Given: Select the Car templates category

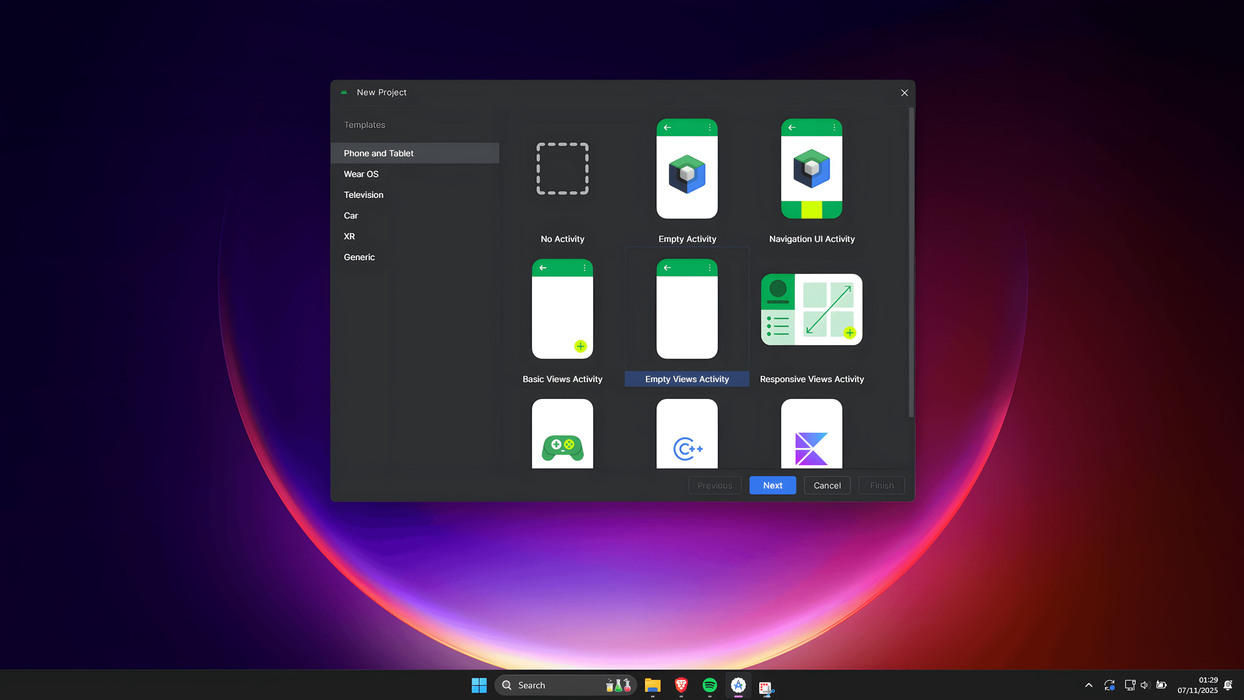Looking at the screenshot, I should [x=351, y=215].
